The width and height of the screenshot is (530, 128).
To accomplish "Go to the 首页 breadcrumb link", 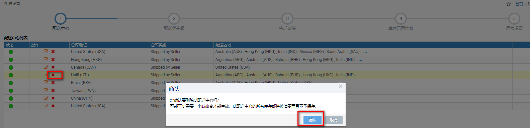I will [519, 4].
